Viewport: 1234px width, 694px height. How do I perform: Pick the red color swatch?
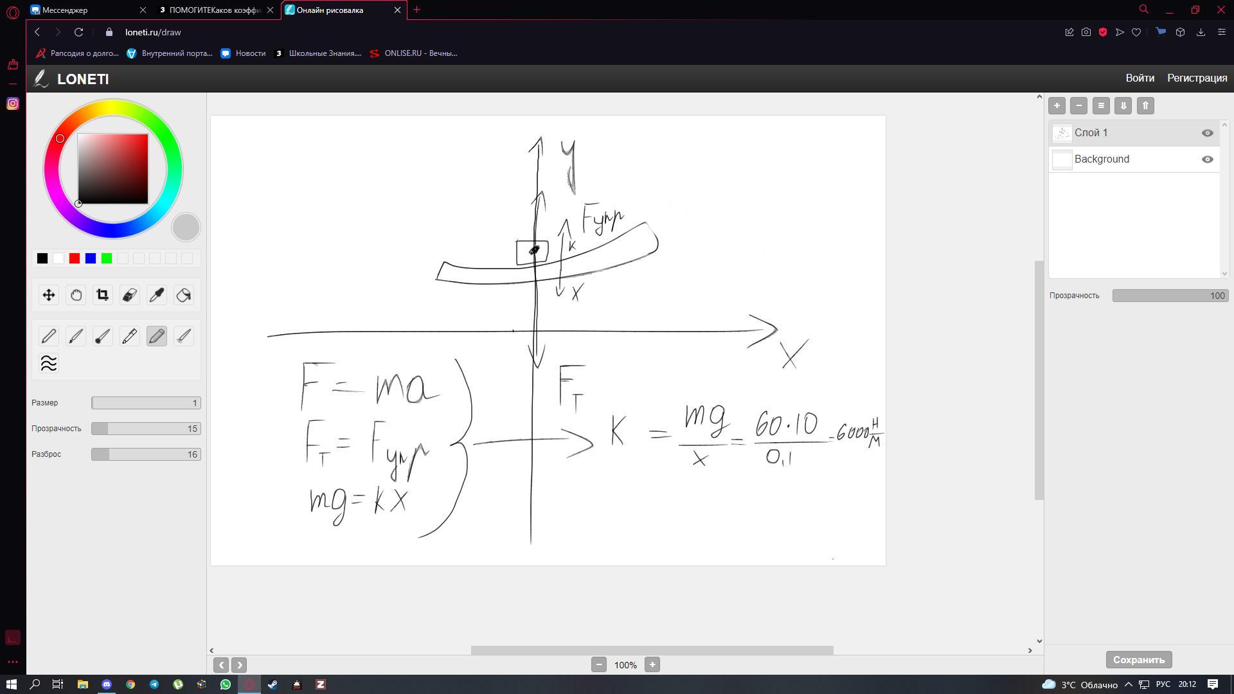75,258
